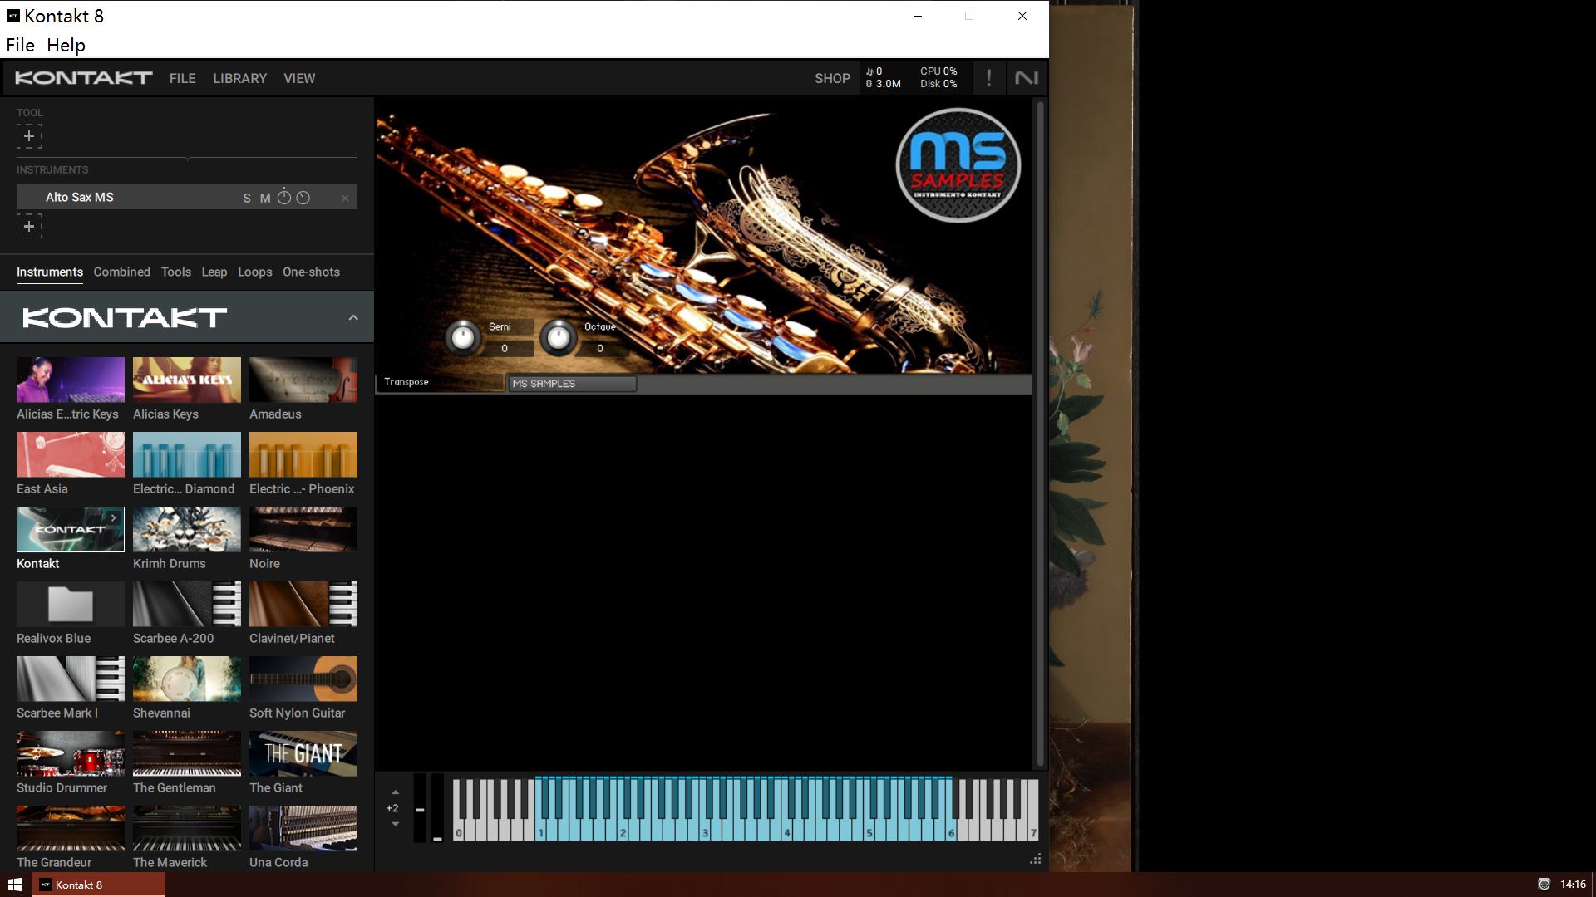
Task: Click the Alto Sax MS volume knob
Action: pyautogui.click(x=284, y=197)
